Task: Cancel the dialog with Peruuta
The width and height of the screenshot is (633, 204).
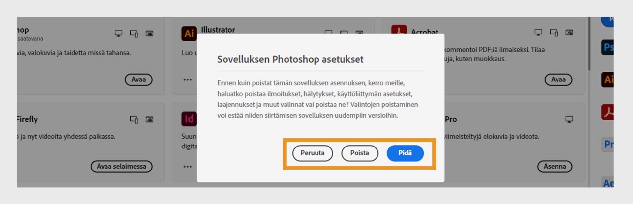Action: 313,153
